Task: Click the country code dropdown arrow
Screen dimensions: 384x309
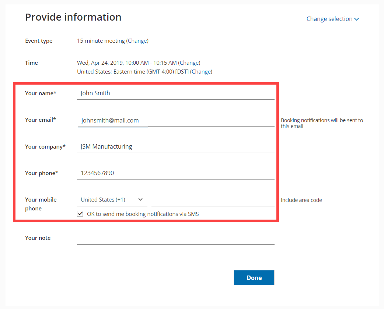Action: click(140, 200)
